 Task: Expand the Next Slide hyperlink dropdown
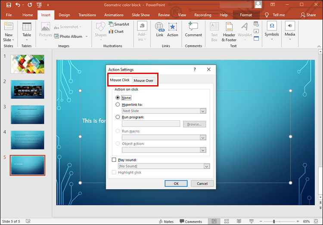[x=203, y=111]
